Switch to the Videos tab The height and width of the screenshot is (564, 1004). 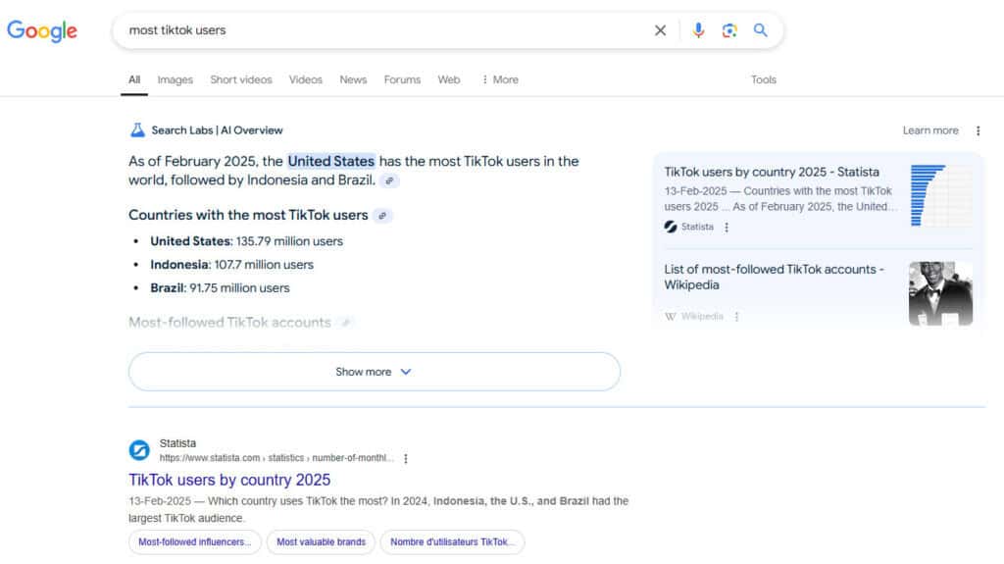click(x=306, y=79)
